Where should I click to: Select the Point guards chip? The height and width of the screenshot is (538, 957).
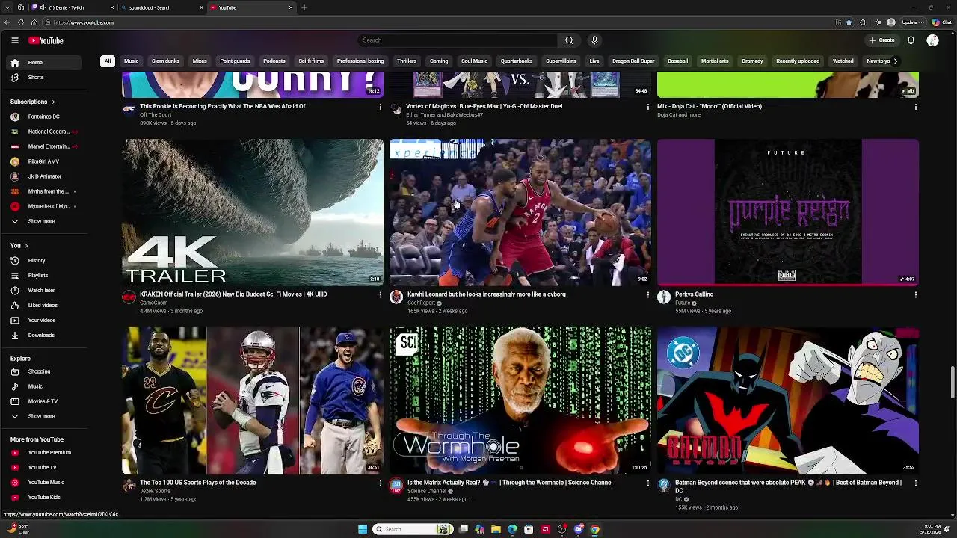[x=235, y=61]
